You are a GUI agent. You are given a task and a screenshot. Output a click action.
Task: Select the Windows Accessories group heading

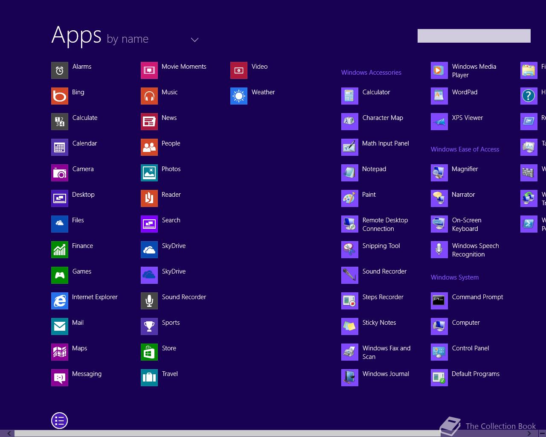point(371,73)
